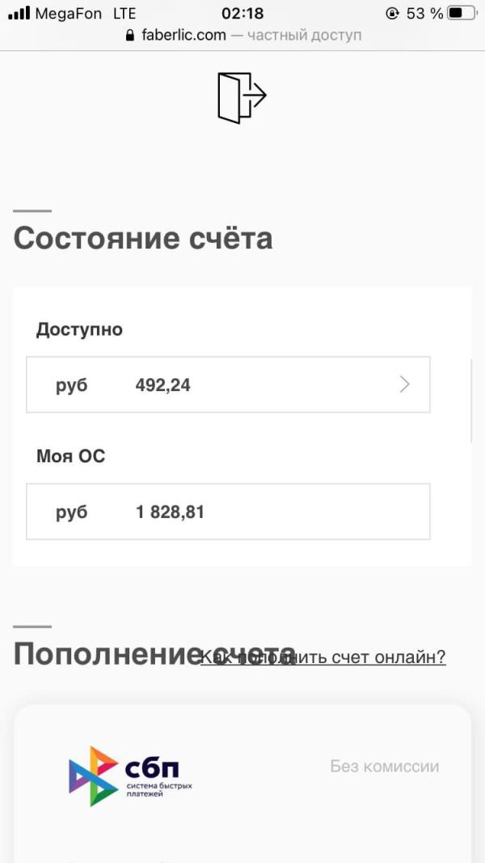Tap the logout door icon
This screenshot has width=485, height=863.
[x=242, y=97]
